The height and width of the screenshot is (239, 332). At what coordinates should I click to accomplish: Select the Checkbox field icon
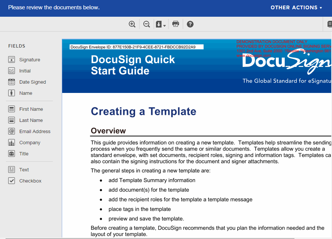tap(12, 181)
